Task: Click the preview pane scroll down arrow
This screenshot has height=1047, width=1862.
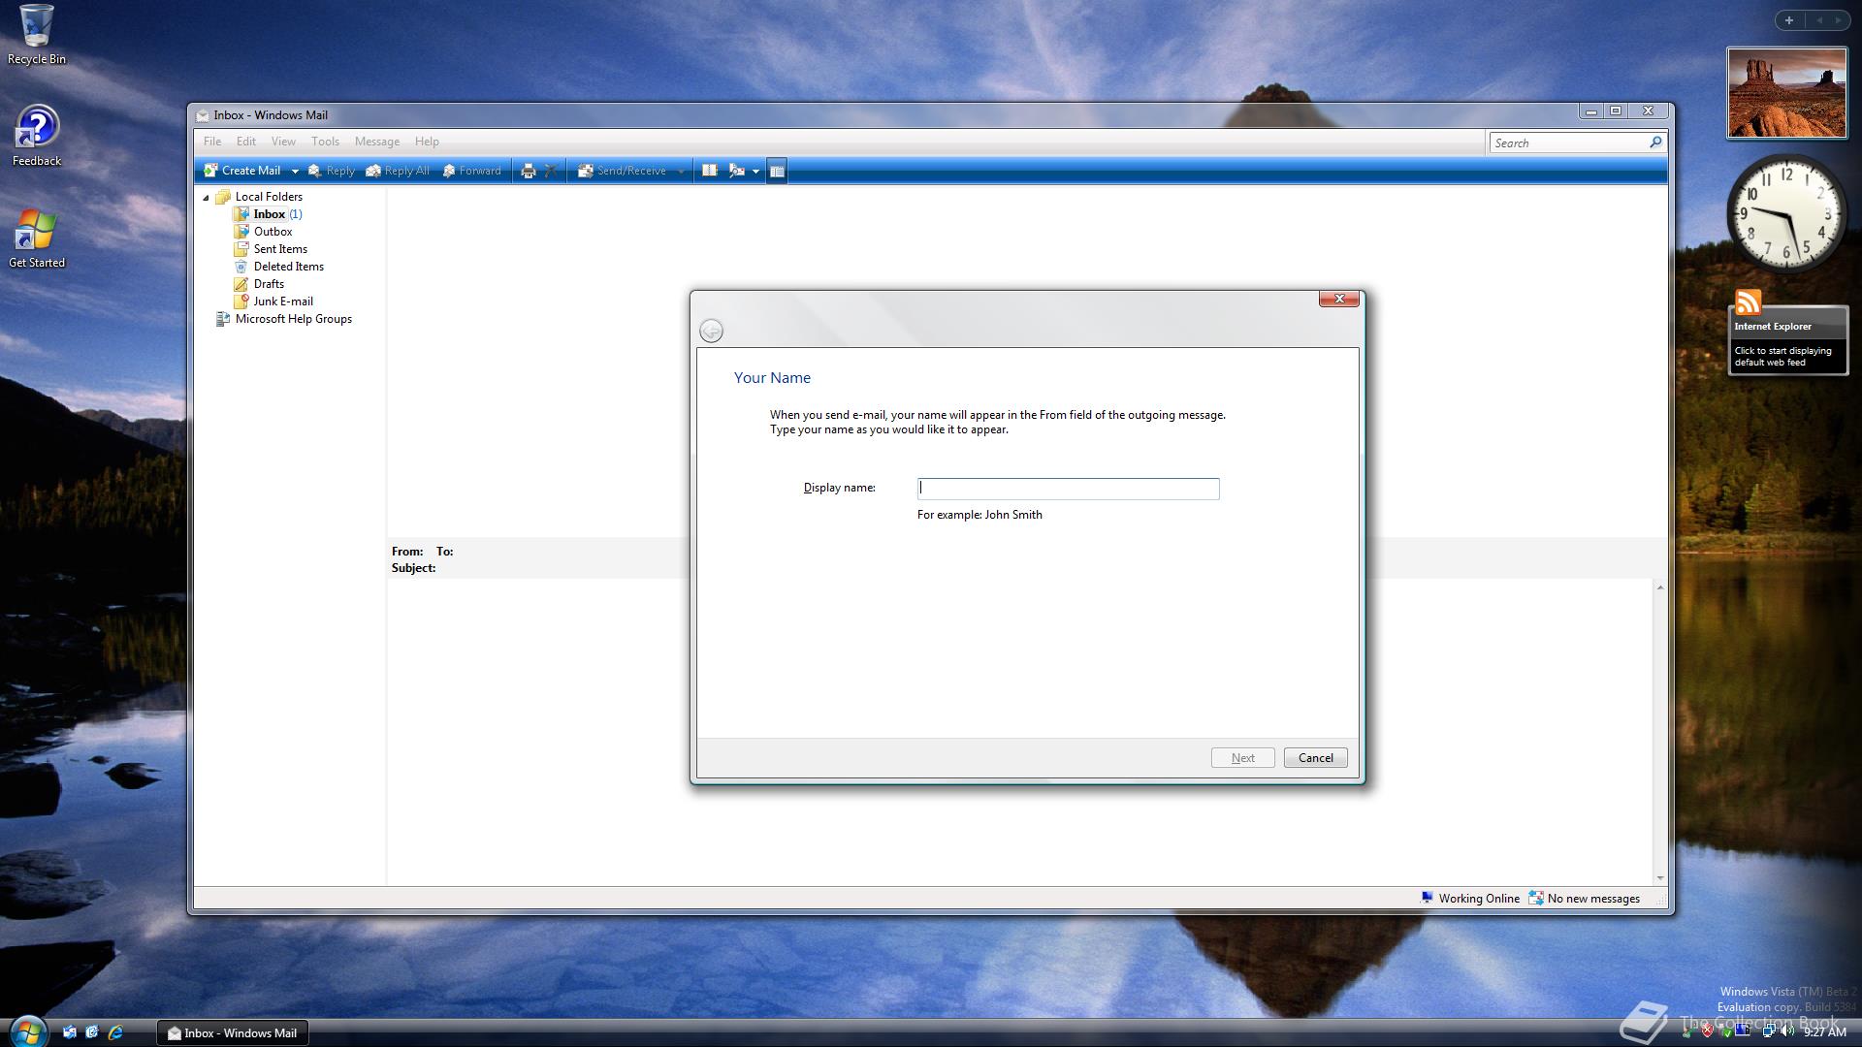Action: tap(1660, 878)
